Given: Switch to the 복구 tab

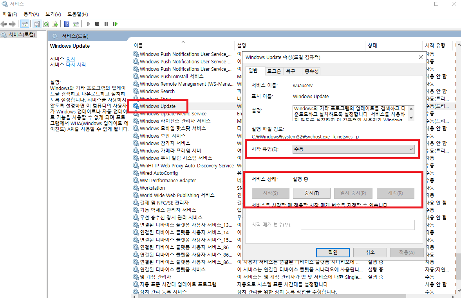Looking at the screenshot, I should [x=291, y=71].
